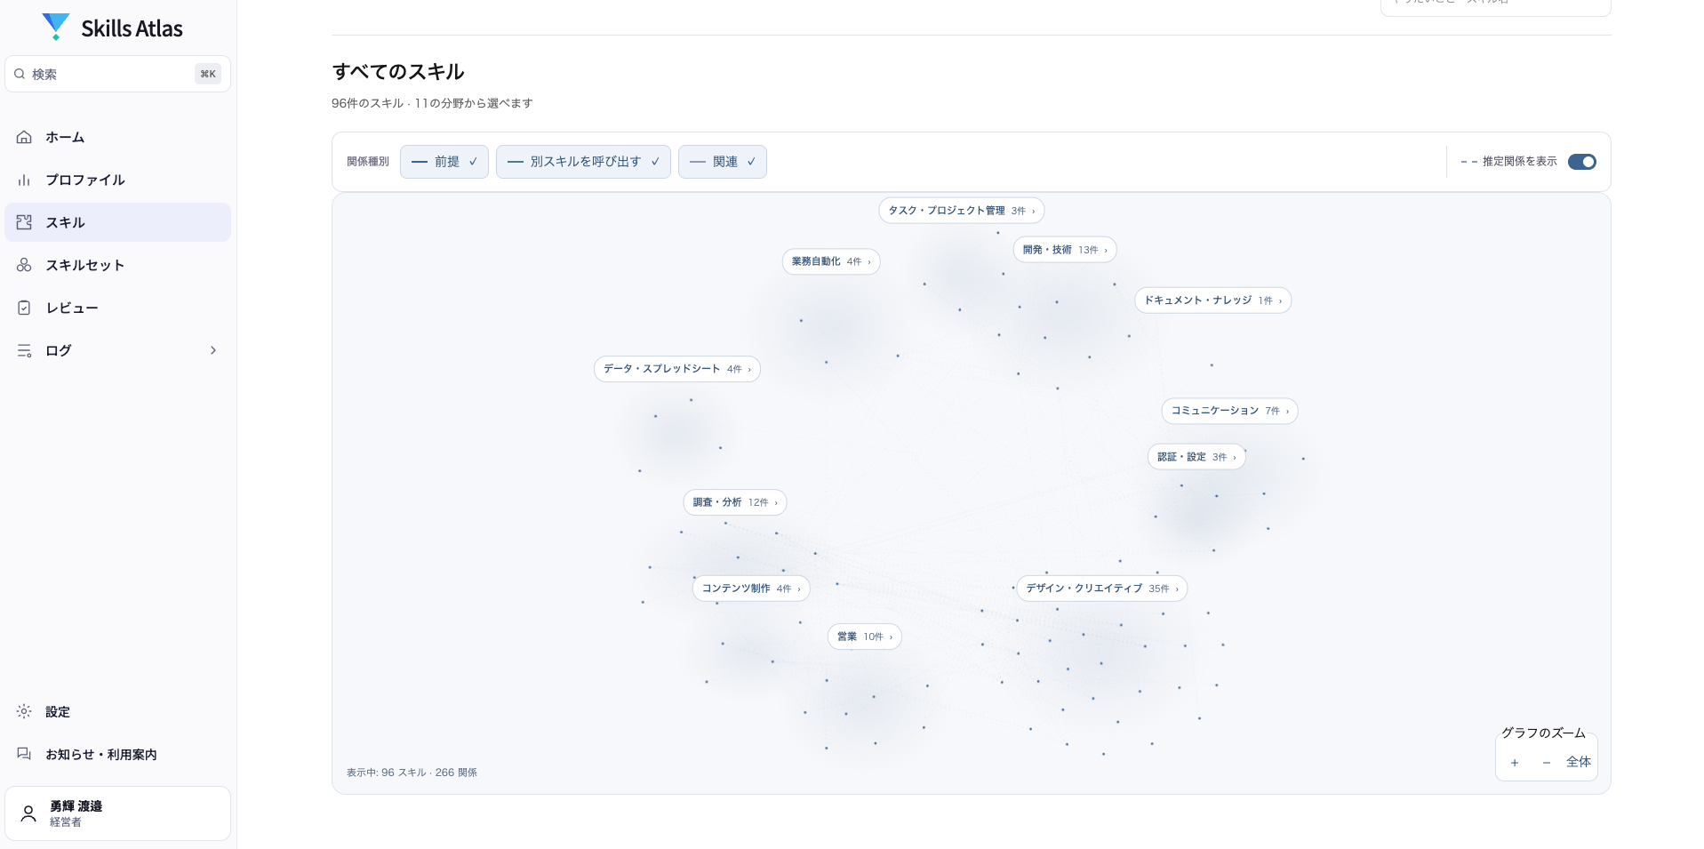Toggle the 前提 relation filter
Screen dimensions: 1704x849
(444, 162)
